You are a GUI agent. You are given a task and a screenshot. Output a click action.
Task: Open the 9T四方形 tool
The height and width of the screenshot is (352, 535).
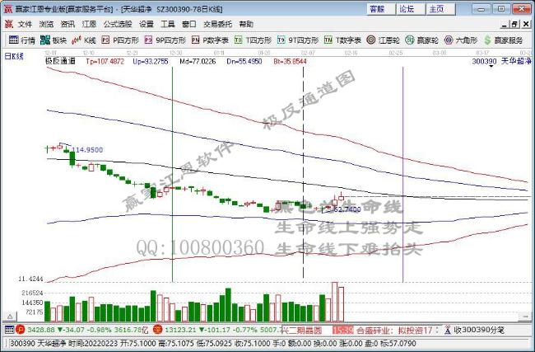click(x=297, y=40)
